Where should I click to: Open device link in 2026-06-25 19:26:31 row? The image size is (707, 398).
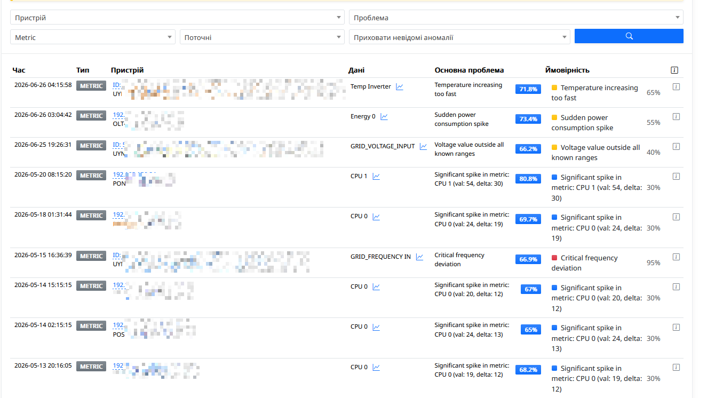(119, 145)
